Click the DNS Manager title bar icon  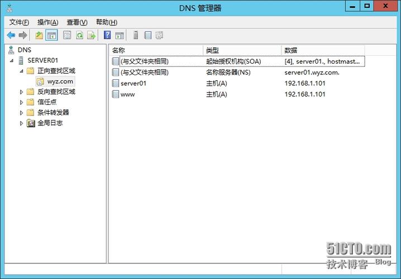click(x=9, y=8)
